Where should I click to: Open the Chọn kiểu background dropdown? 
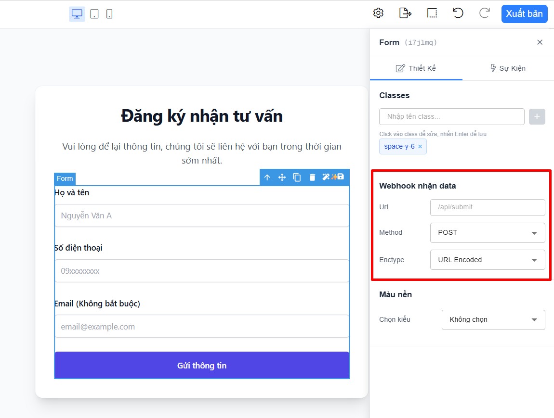(x=493, y=320)
